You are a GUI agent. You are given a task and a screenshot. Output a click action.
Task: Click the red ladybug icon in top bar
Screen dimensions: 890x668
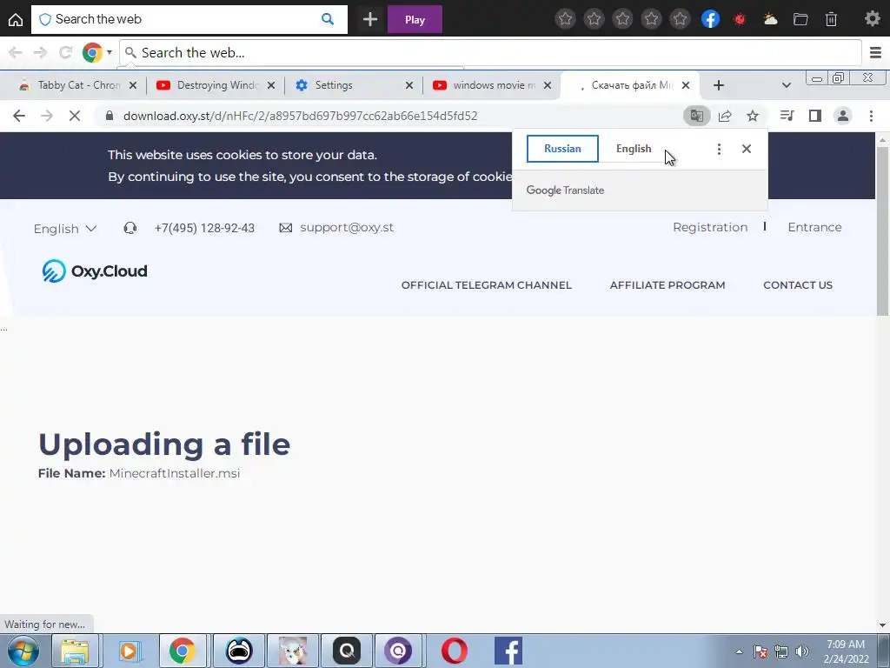pyautogui.click(x=740, y=19)
